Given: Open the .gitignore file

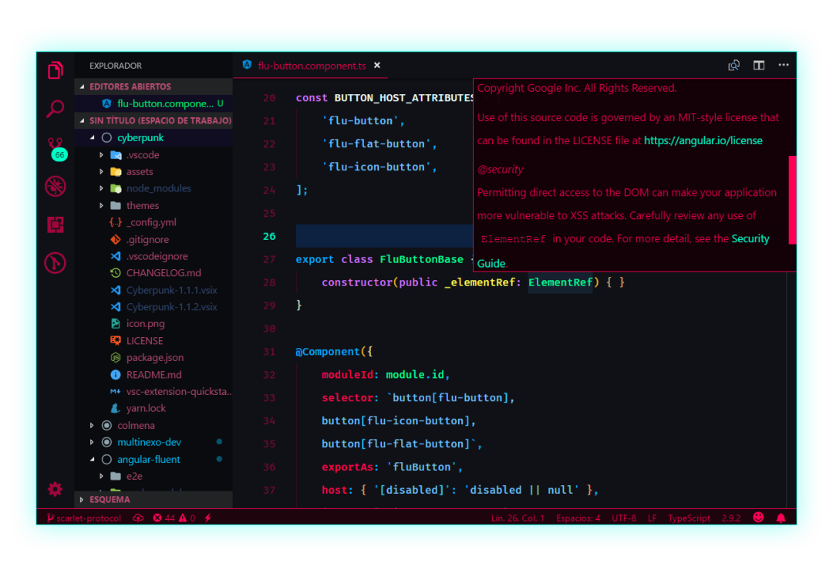Looking at the screenshot, I should point(153,240).
